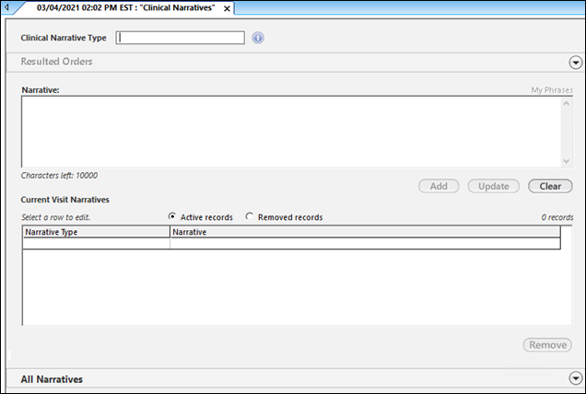Click the Characters left: 10000 text
The image size is (586, 394).
59,176
